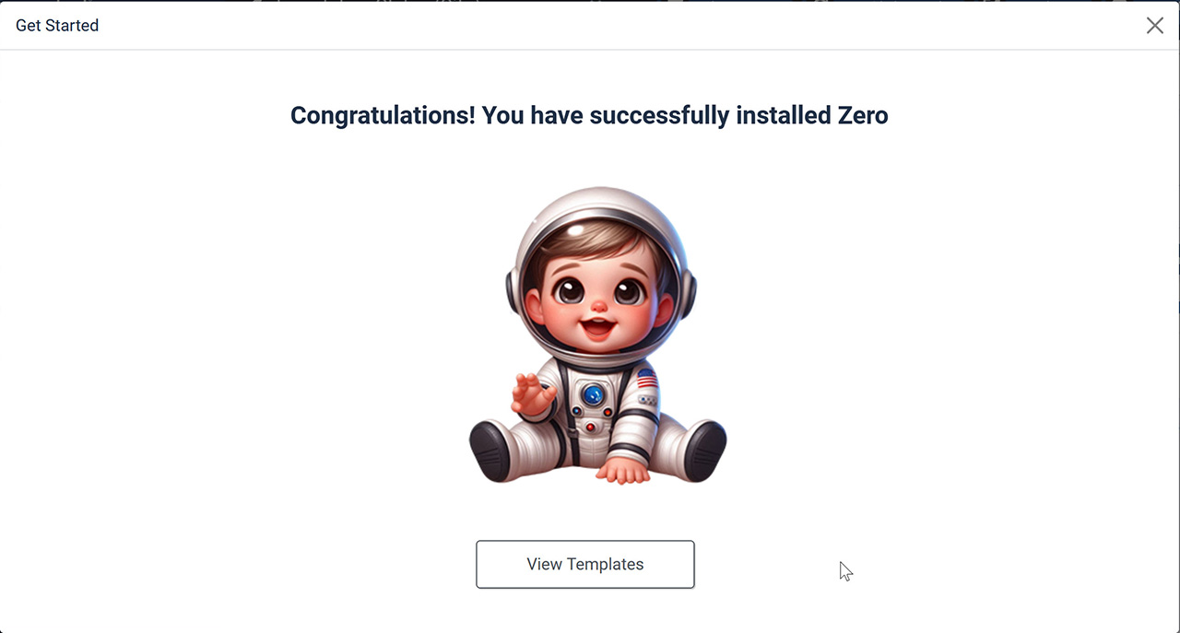This screenshot has height=633, width=1180.
Task: Click the American flag patch on suit
Action: [x=646, y=379]
